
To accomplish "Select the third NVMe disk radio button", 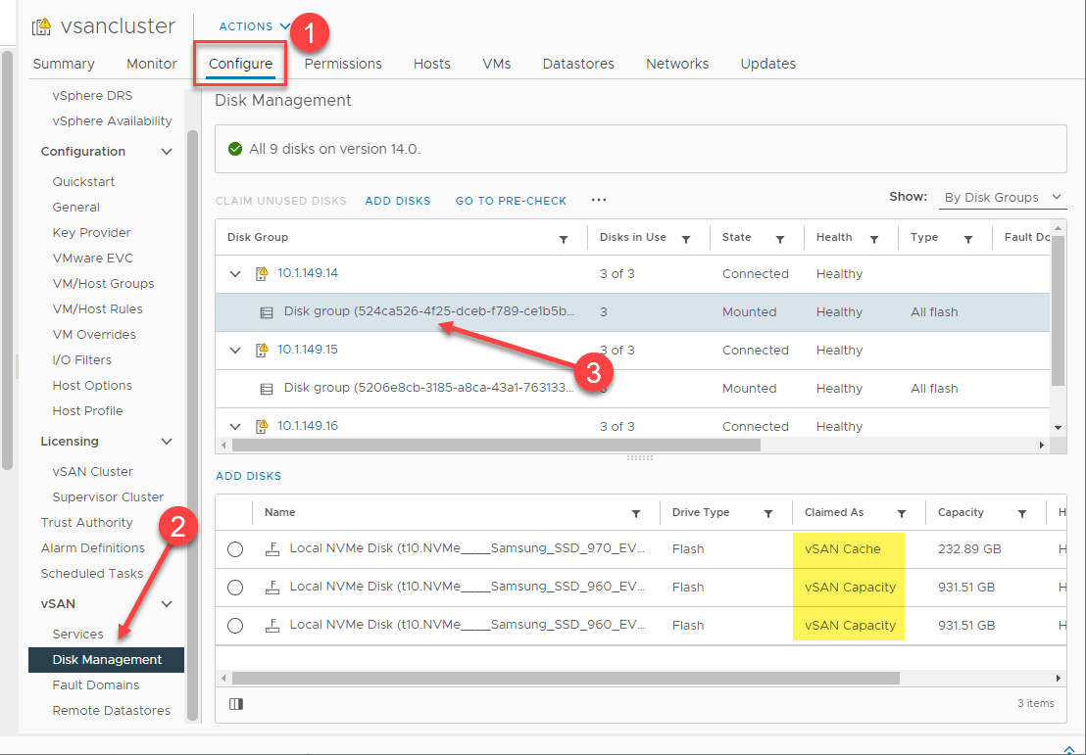I will click(235, 626).
